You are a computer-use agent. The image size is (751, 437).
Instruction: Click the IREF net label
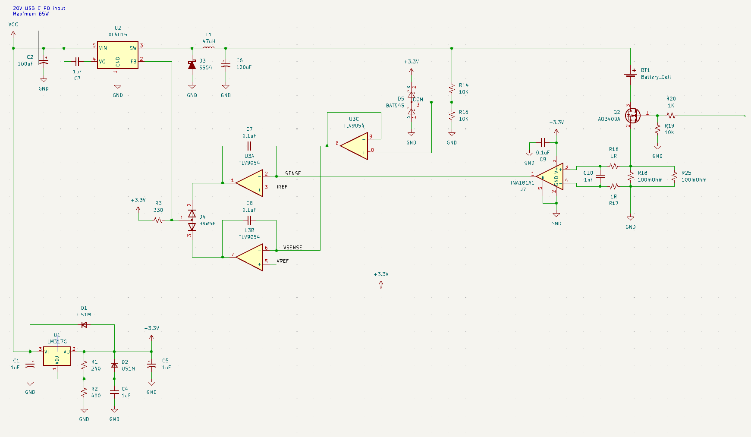click(x=282, y=187)
